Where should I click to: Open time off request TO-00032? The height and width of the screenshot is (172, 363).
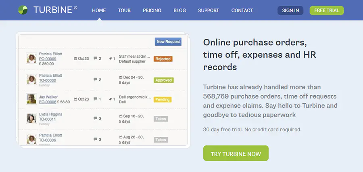click(48, 80)
